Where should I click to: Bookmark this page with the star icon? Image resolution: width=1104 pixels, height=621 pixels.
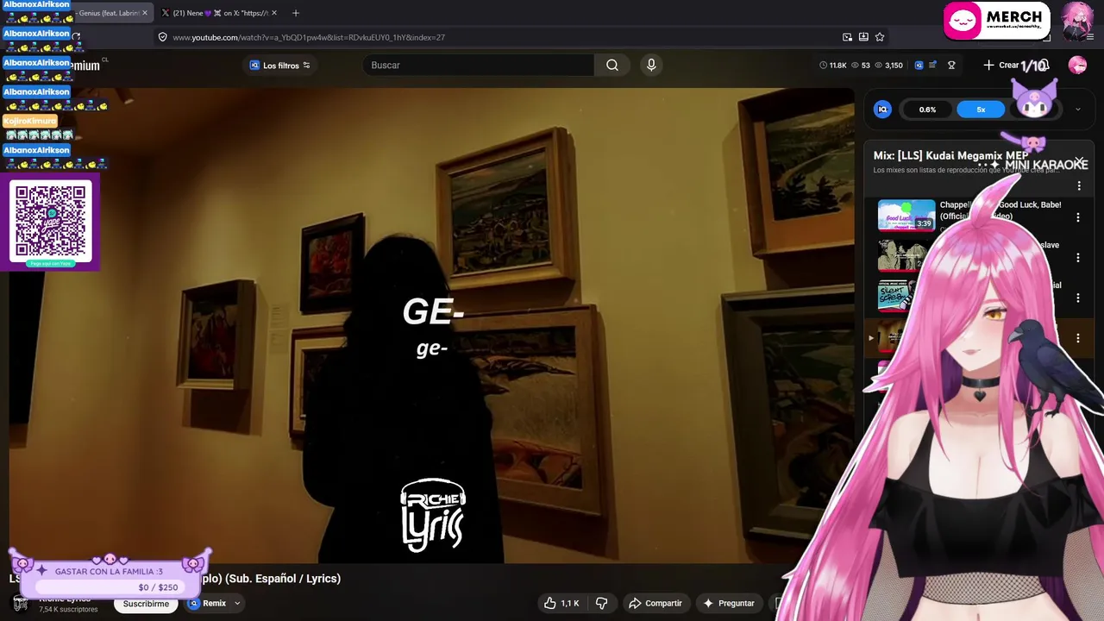(x=880, y=37)
